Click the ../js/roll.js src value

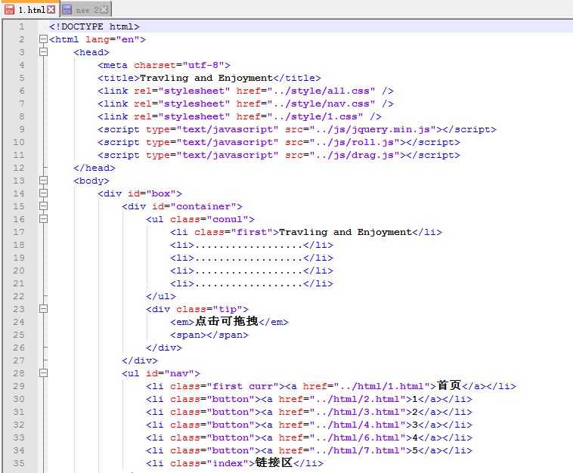coord(355,143)
